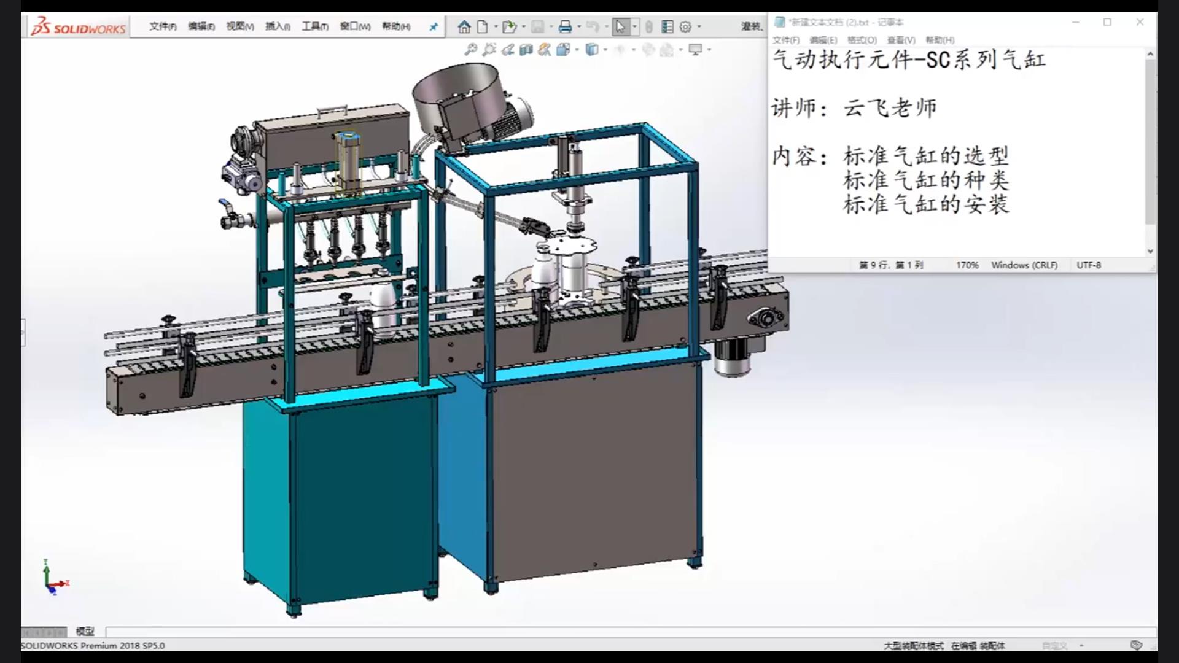Expand the Display Style dropdown arrow
This screenshot has height=663, width=1179.
pos(605,50)
